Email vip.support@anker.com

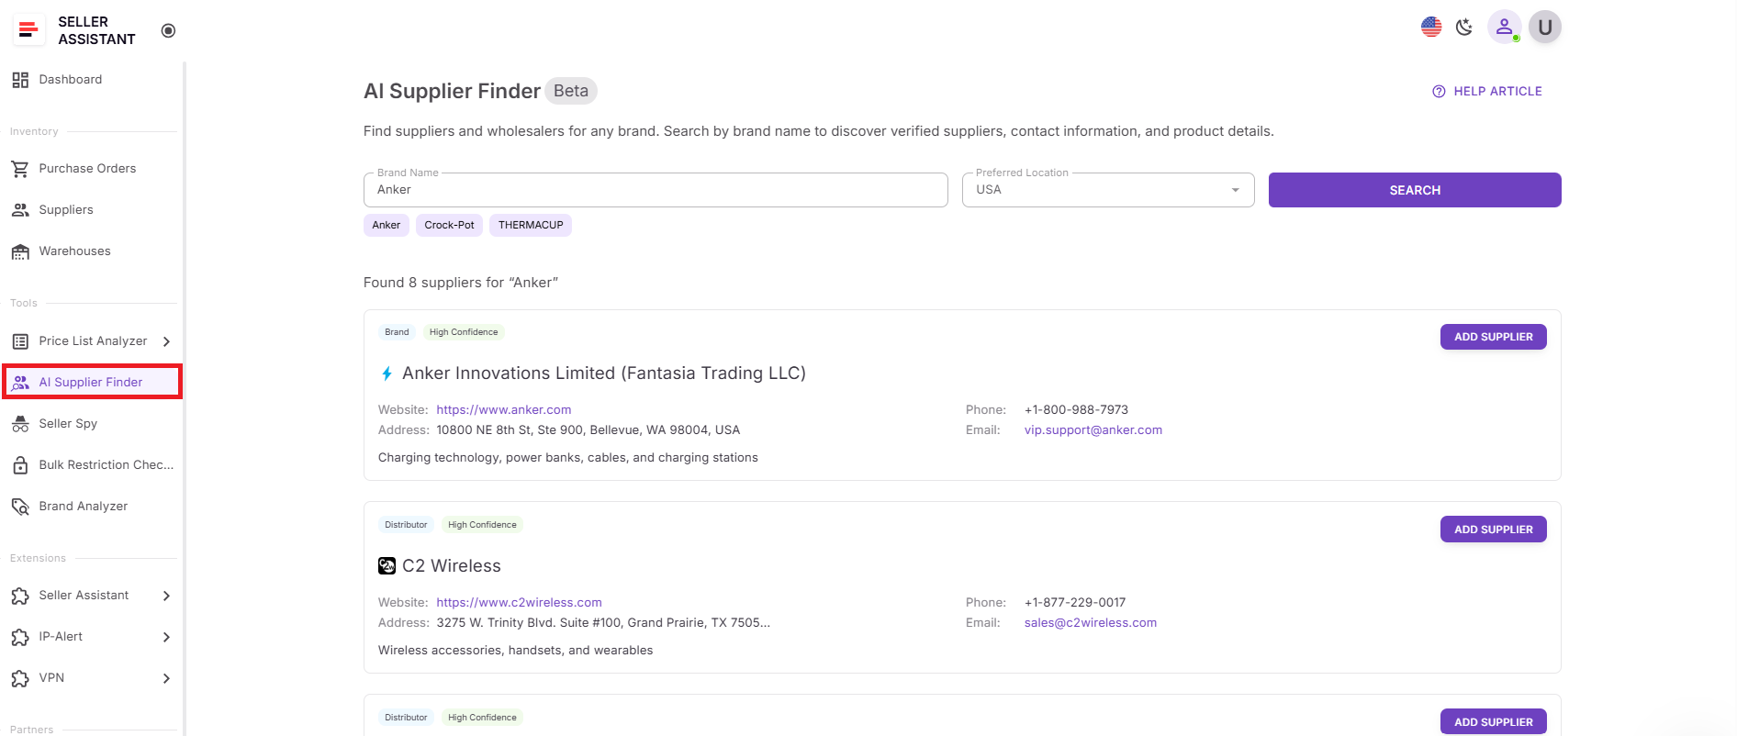tap(1093, 430)
